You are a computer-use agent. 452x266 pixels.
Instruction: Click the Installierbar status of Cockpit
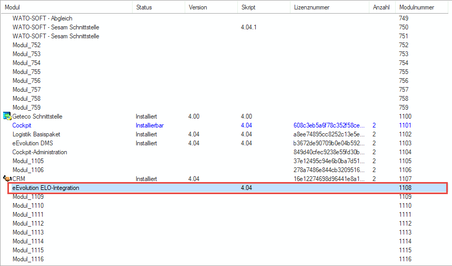(149, 125)
